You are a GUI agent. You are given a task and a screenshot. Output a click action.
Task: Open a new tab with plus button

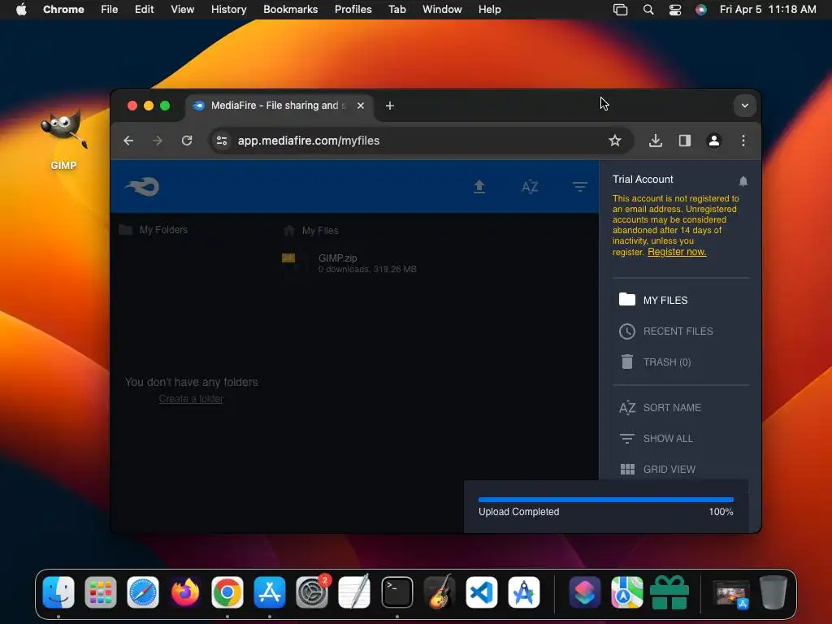(389, 106)
